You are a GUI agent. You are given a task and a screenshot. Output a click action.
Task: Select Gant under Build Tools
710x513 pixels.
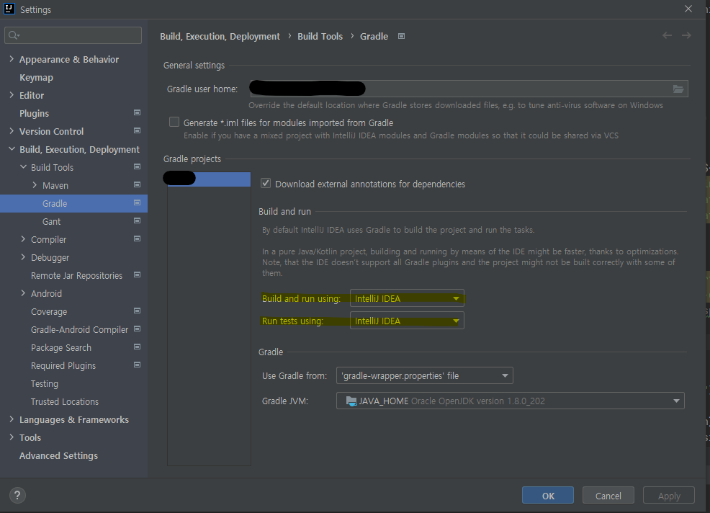pos(51,222)
